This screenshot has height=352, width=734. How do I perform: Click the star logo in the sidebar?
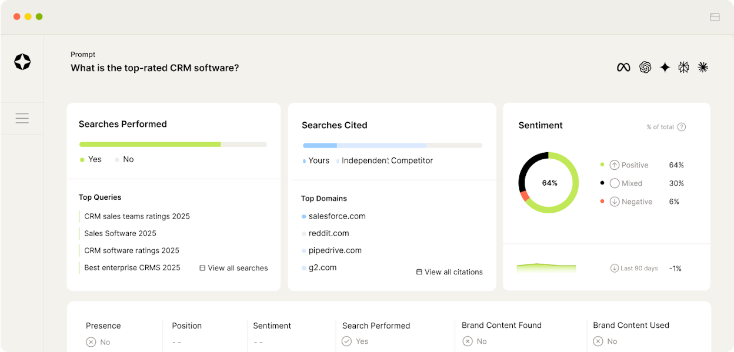(22, 62)
